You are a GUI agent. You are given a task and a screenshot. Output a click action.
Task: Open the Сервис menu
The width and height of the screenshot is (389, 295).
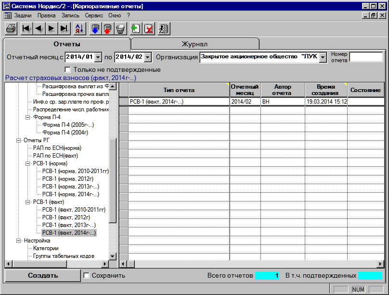click(94, 15)
